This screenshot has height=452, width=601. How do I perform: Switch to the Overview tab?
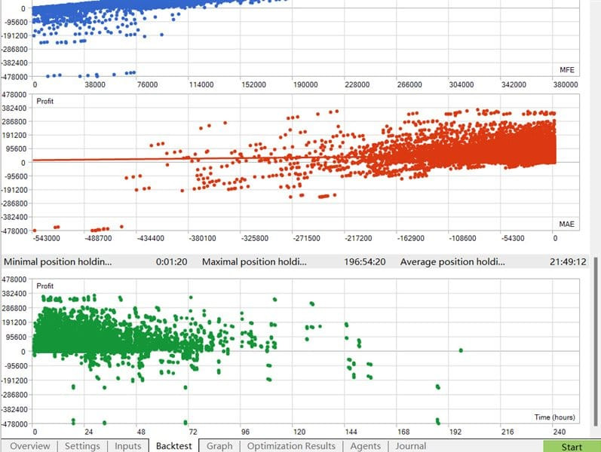[x=30, y=446]
